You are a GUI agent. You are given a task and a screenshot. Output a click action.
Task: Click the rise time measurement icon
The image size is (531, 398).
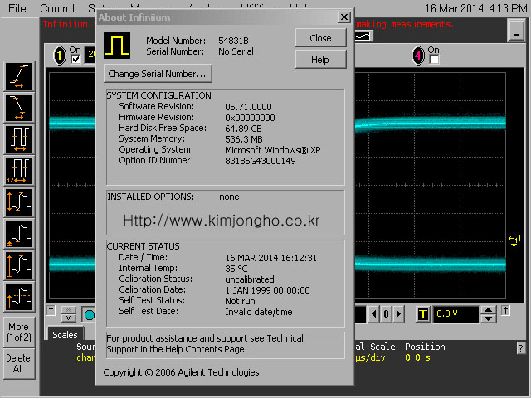click(19, 75)
